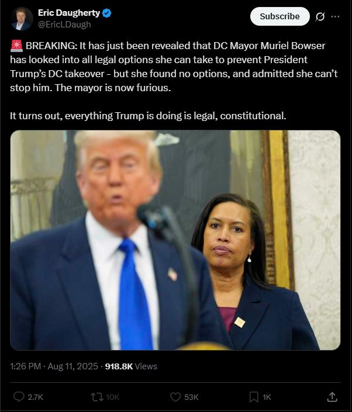Click the 53K likes count

(191, 397)
